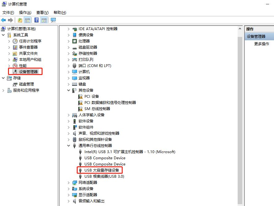Collapse the 其他设备 category

pos(68,90)
